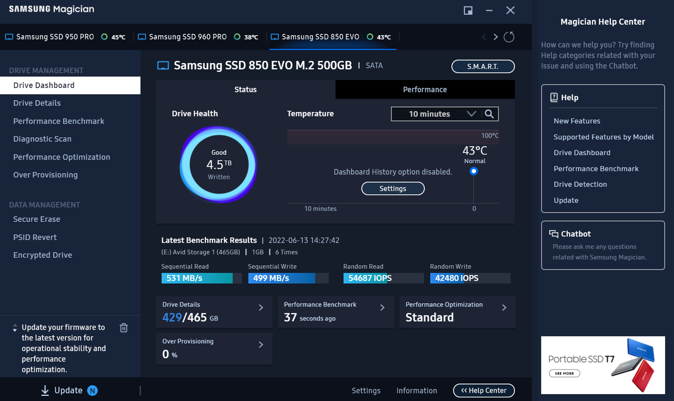This screenshot has height=401, width=674.
Task: Open Supported Features by Model help topic
Action: pyautogui.click(x=603, y=137)
